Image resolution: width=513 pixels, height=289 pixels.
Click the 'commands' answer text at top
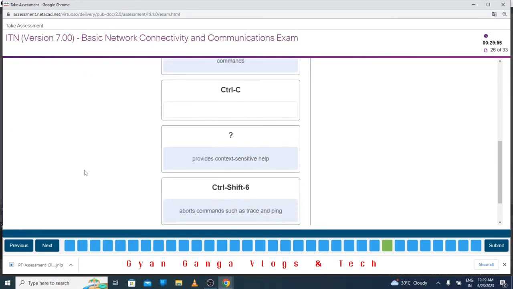tap(230, 61)
